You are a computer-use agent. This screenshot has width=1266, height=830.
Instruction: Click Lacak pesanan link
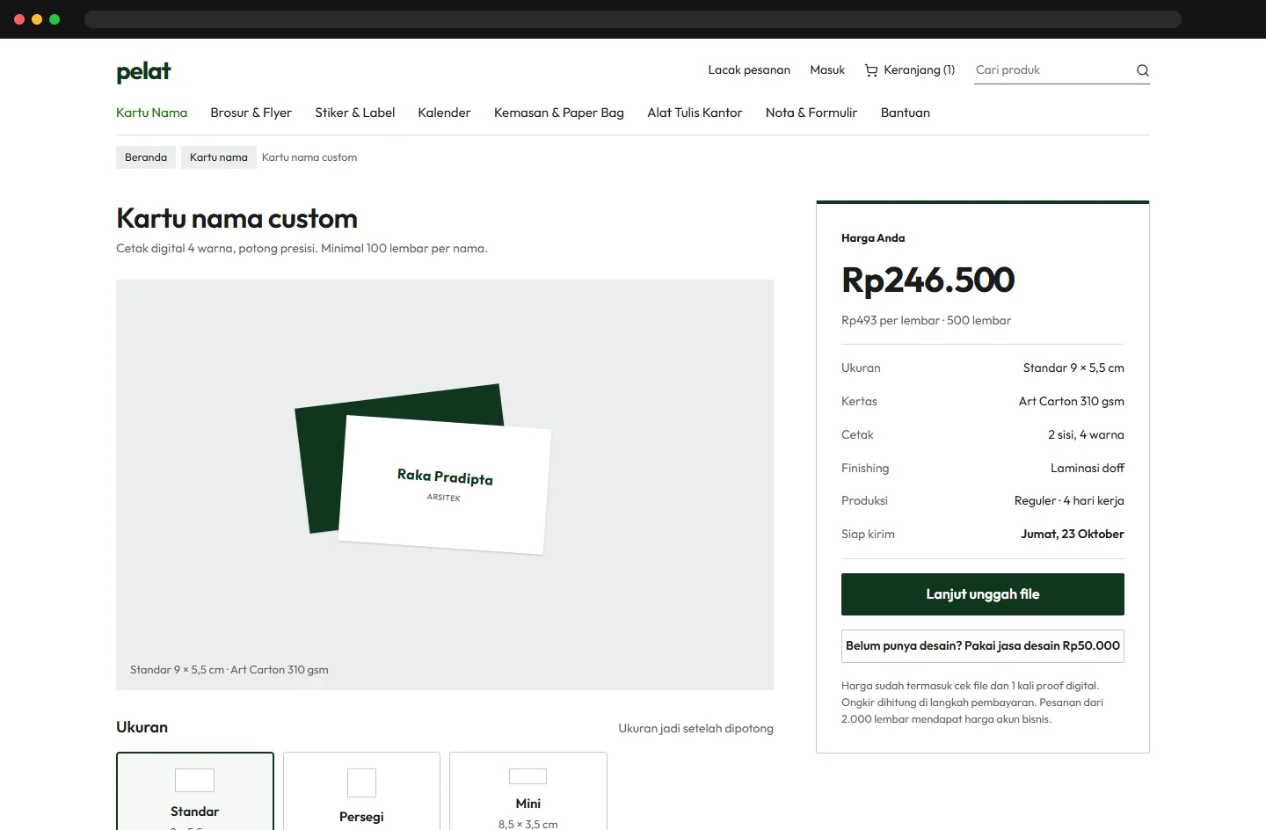(749, 70)
